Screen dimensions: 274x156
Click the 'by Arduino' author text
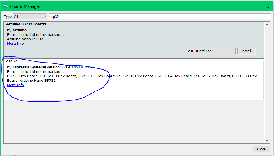[17, 30]
